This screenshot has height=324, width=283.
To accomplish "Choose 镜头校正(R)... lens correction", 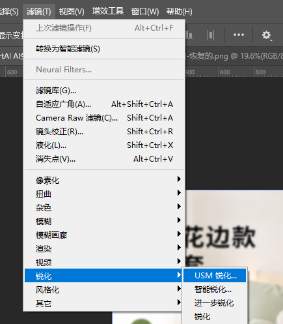I will 104,132.
